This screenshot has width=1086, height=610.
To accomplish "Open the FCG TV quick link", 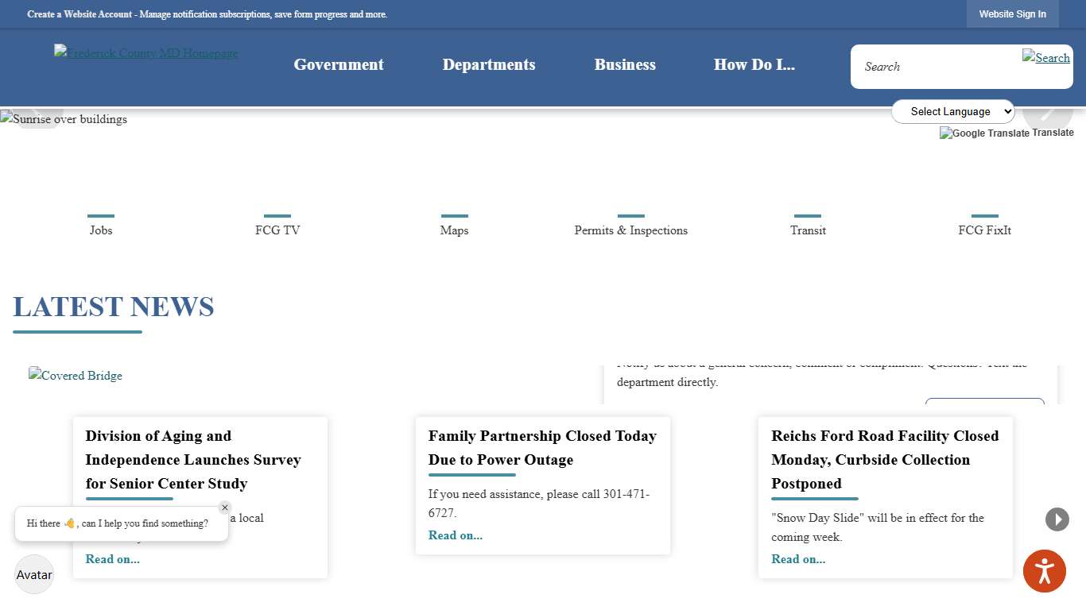I will (x=277, y=230).
